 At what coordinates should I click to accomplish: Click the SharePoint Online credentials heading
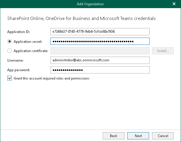point(82,19)
